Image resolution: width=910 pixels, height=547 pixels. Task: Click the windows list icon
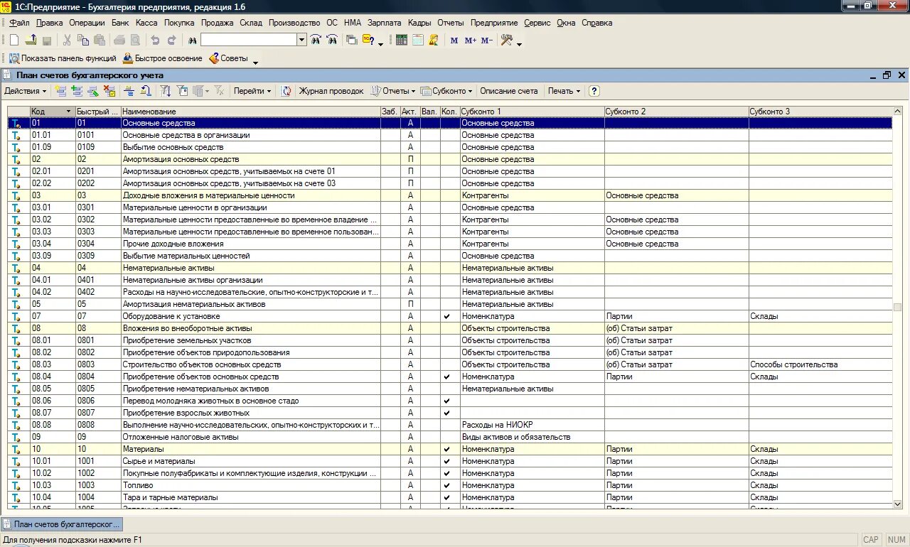(351, 40)
